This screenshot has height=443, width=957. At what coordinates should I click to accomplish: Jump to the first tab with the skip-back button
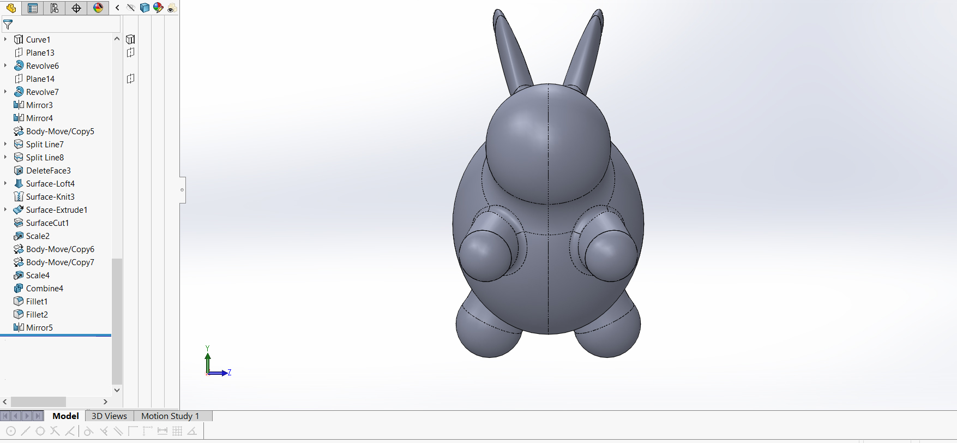[5, 416]
